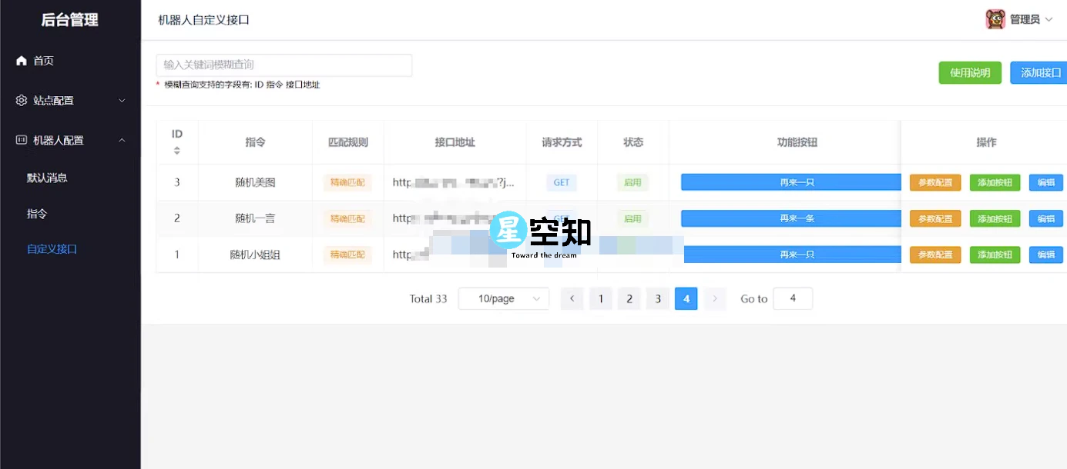Open 参数配置 for the 随机美图 row
Screen dimensions: 1067x469
pos(934,182)
